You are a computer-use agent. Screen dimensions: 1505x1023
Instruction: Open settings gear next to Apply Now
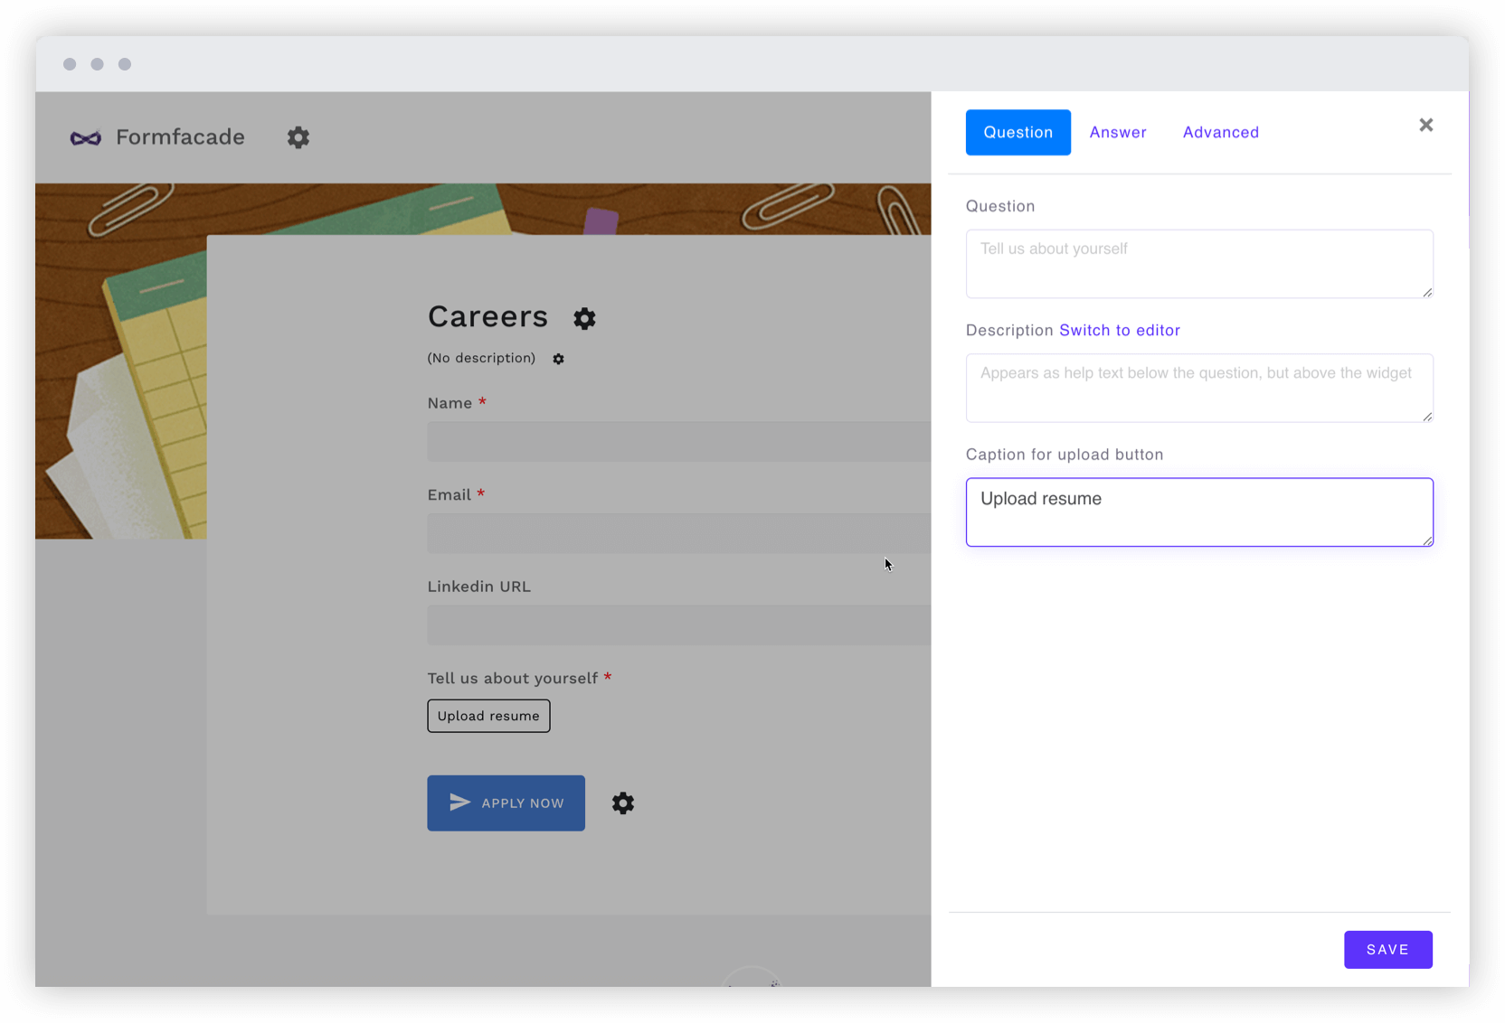pos(622,802)
